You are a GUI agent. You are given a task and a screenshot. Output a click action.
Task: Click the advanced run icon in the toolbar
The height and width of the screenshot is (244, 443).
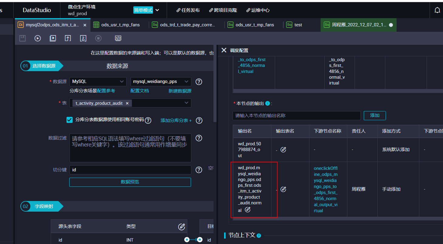[x=53, y=38]
